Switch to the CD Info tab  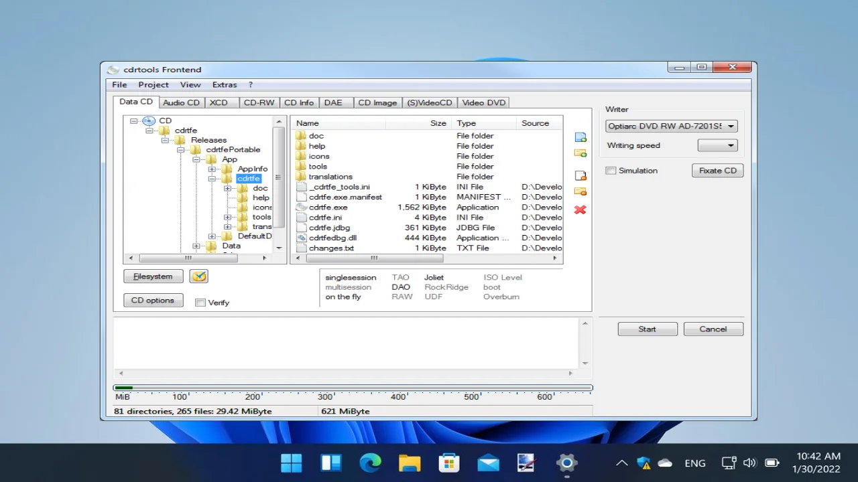click(299, 102)
